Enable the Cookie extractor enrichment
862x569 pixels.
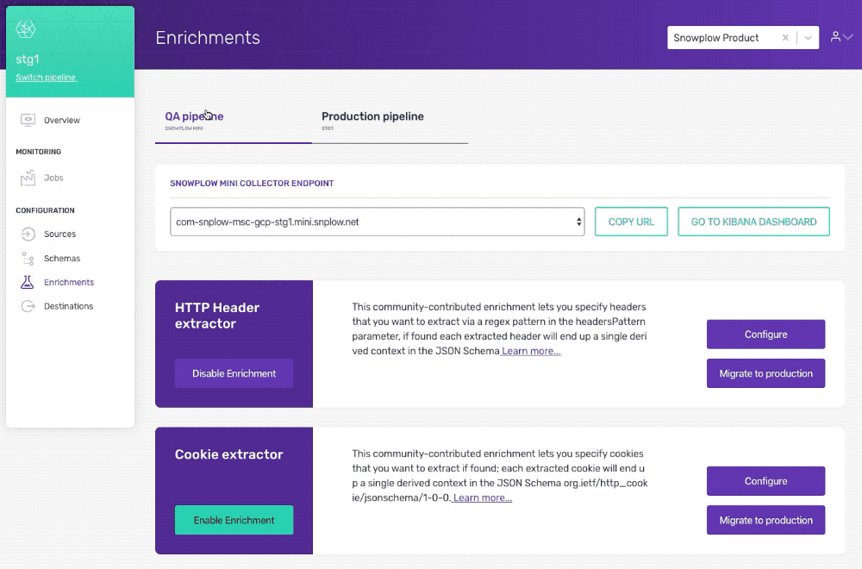(x=234, y=520)
